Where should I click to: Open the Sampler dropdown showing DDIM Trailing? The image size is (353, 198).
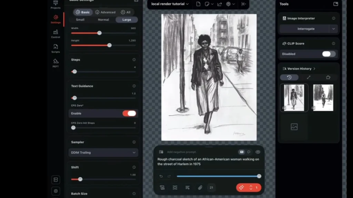[x=103, y=152]
